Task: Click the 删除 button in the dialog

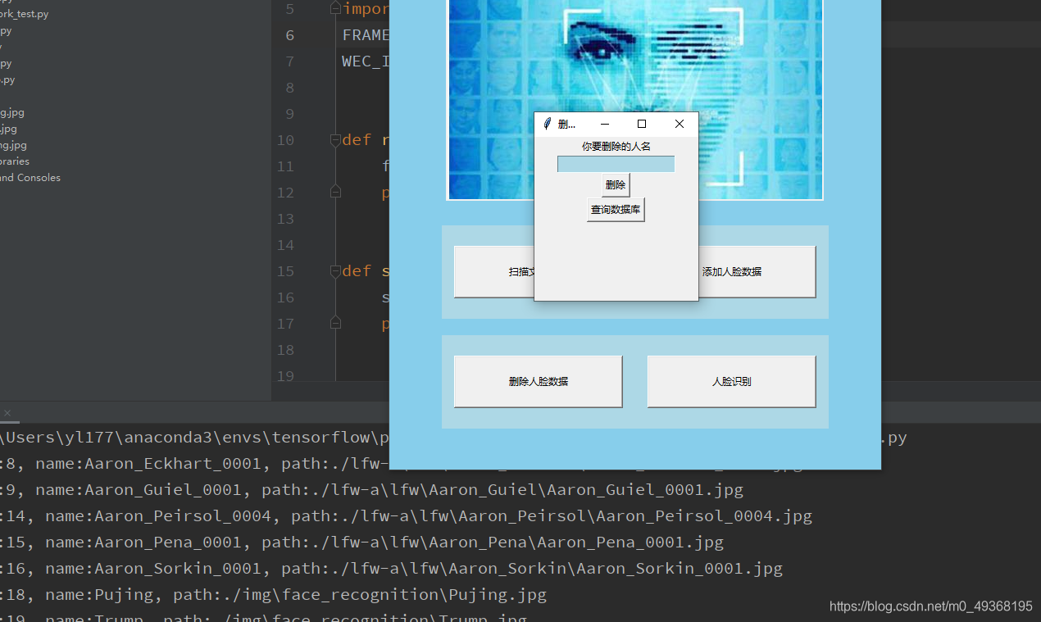Action: pyautogui.click(x=616, y=185)
